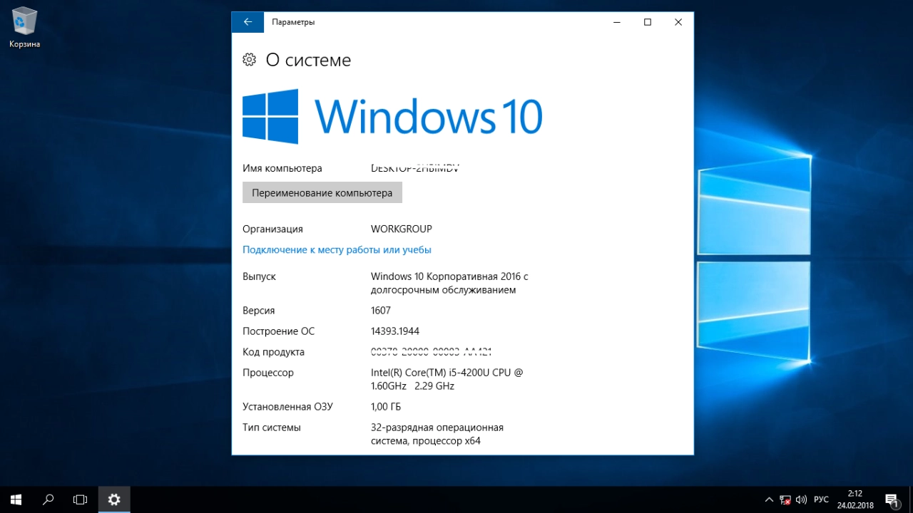
Task: Click the О системе heading
Action: point(308,60)
